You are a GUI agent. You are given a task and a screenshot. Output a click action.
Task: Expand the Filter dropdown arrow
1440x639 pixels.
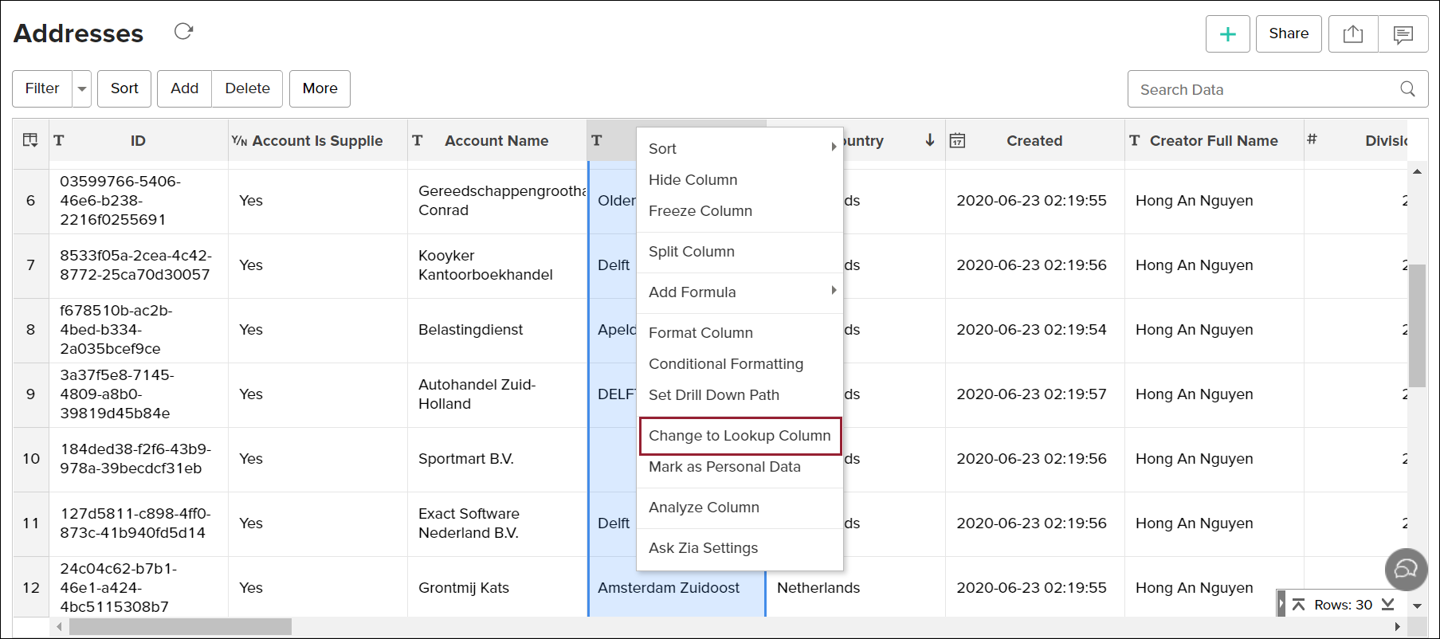[81, 89]
